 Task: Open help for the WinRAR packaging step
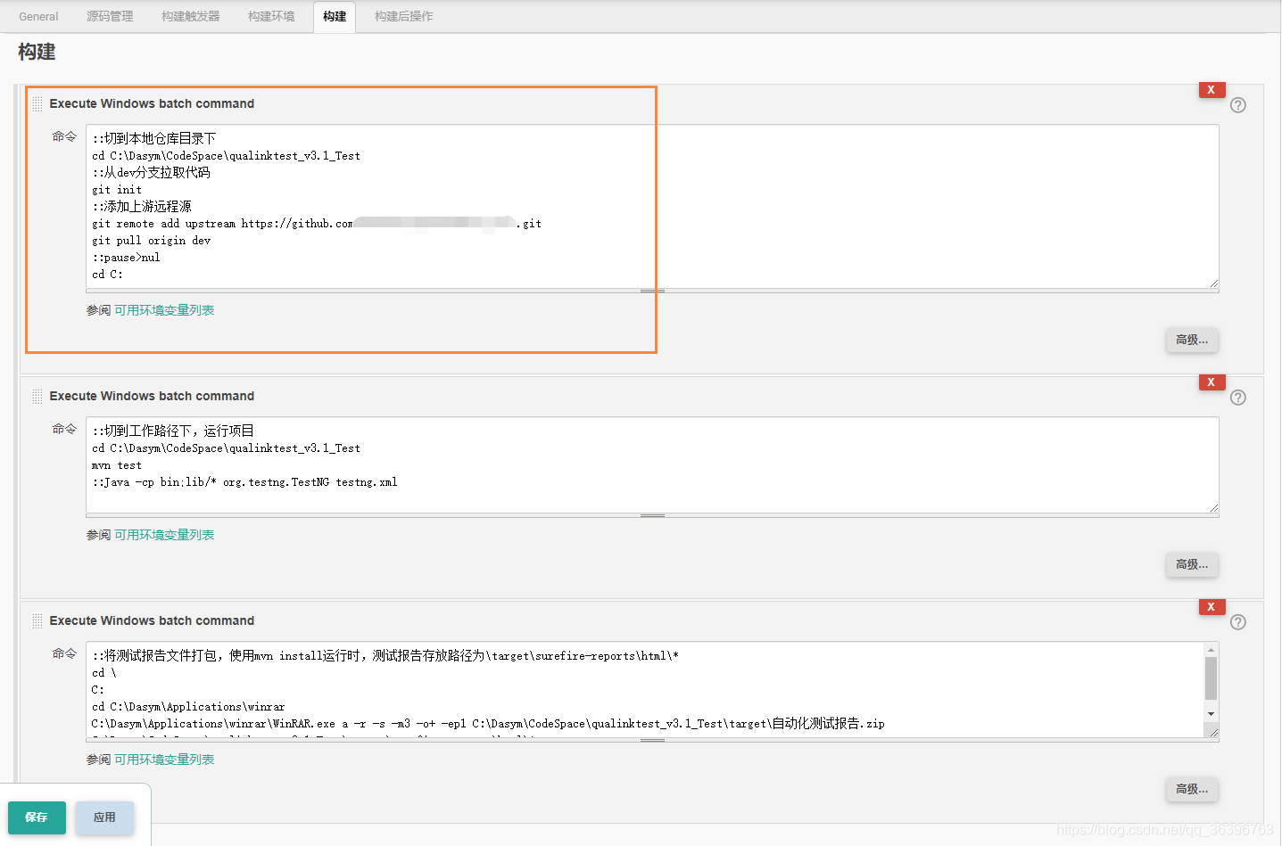click(x=1238, y=622)
